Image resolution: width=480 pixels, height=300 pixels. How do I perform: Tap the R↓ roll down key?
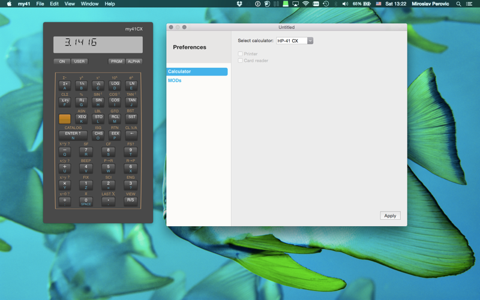click(82, 102)
